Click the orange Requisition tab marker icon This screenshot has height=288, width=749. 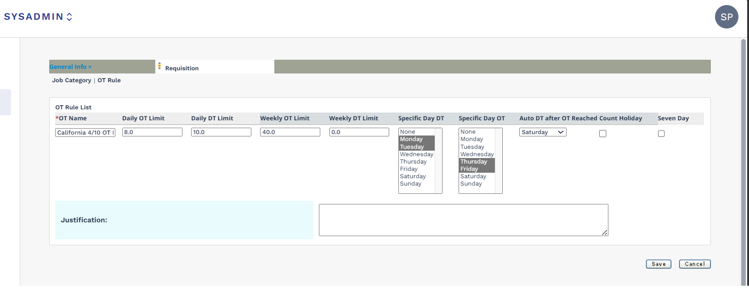[x=159, y=66]
